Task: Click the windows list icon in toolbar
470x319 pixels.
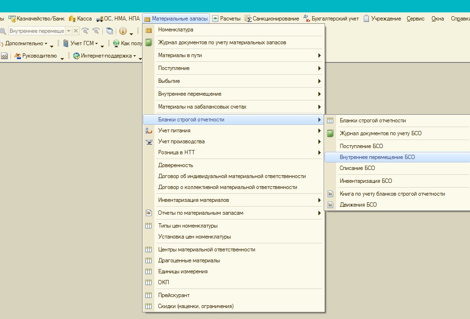Action: click(x=110, y=31)
